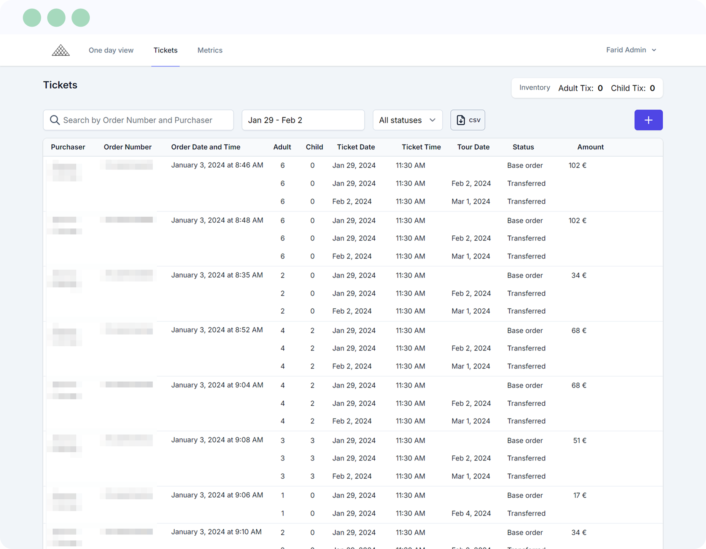Viewport: 706px width, 549px height.
Task: Click the Adult column header
Action: tap(282, 147)
